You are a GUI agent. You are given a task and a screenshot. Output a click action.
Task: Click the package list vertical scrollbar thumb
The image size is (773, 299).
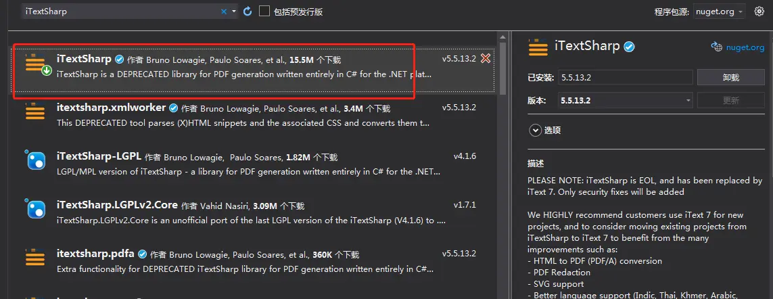[x=502, y=68]
